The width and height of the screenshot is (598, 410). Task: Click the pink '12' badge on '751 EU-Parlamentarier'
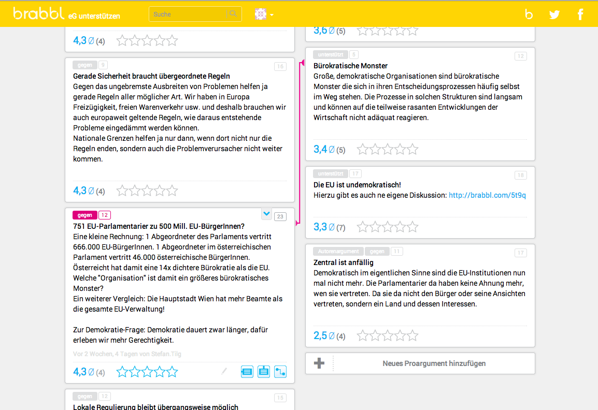(x=105, y=215)
